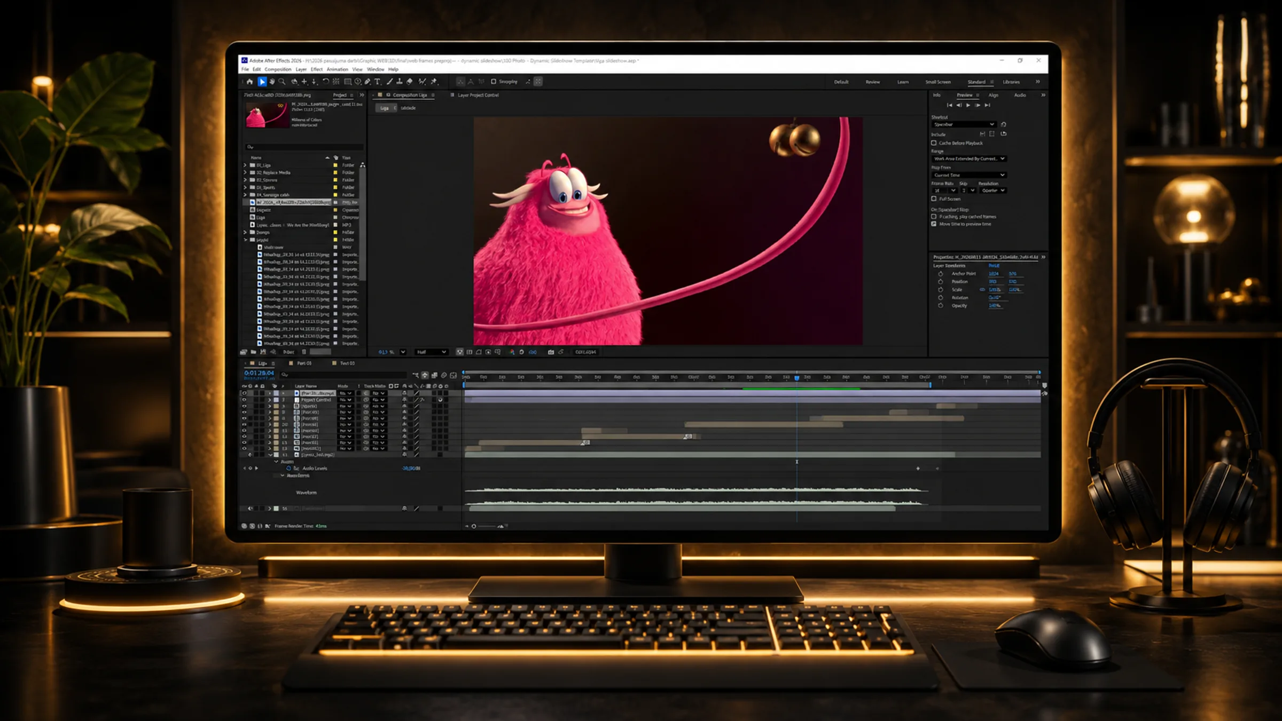Open the viewer resolution Half dropdown
The height and width of the screenshot is (721, 1282).
coord(431,352)
